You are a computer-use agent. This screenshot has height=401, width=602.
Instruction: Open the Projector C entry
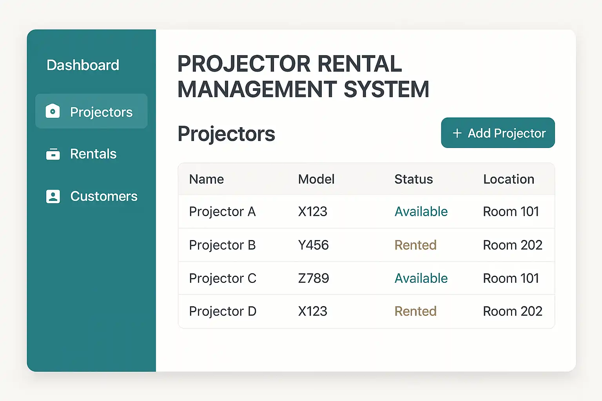tap(223, 278)
